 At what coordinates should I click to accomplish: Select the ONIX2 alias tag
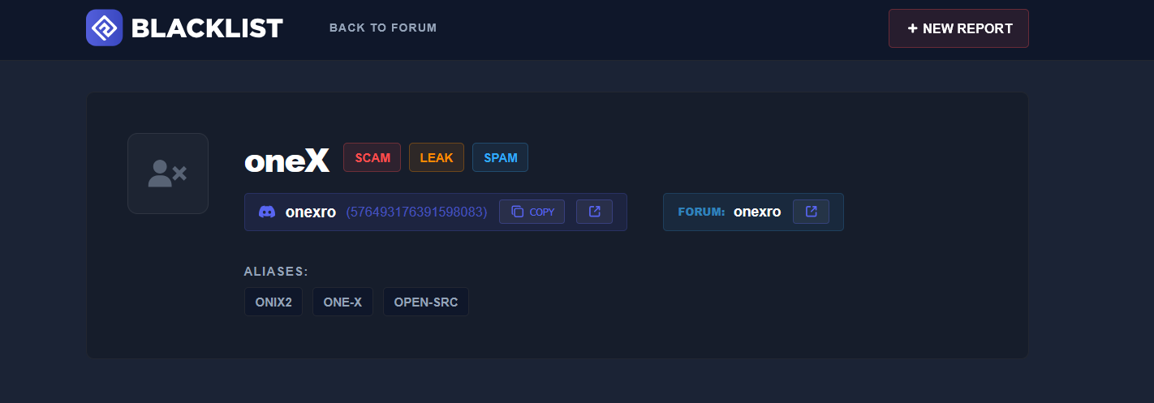[x=273, y=302]
